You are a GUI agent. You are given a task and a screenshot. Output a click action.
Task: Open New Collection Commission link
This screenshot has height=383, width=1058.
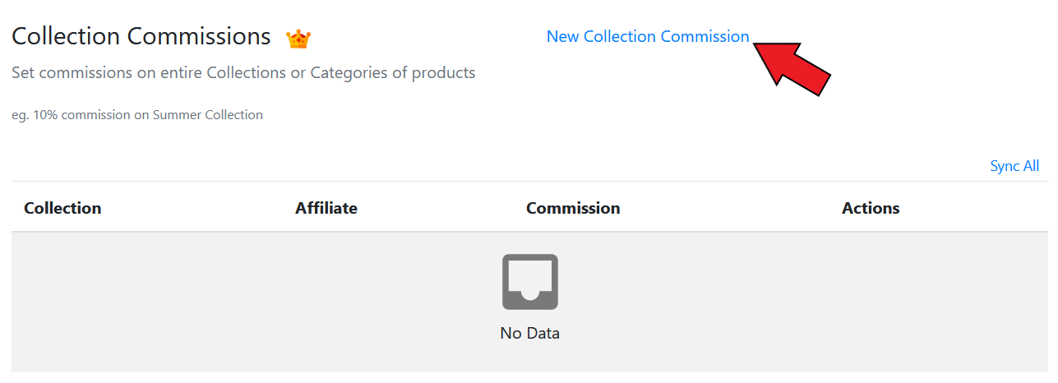(x=648, y=37)
